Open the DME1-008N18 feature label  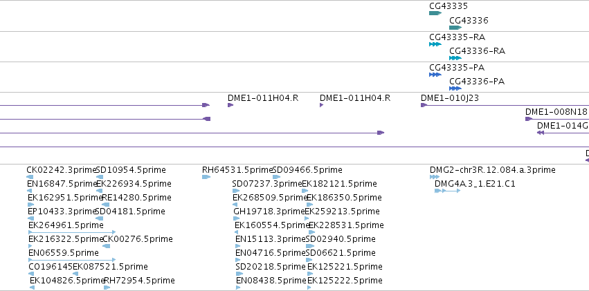pyautogui.click(x=556, y=112)
